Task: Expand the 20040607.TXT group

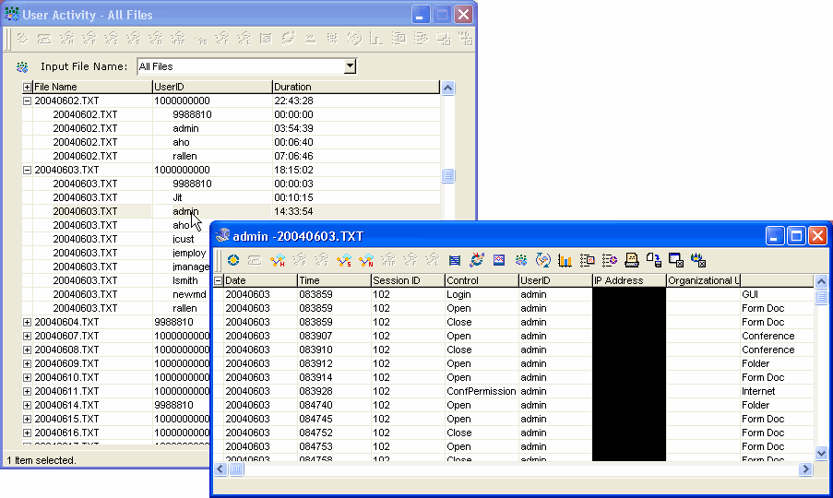Action: pyautogui.click(x=27, y=336)
